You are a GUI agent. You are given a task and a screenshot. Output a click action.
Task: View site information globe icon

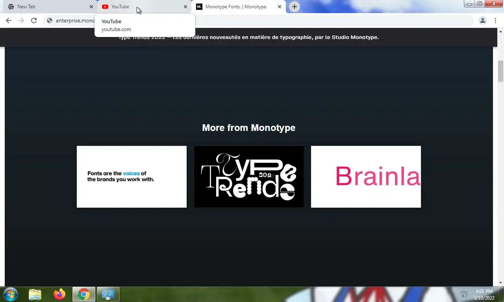[x=50, y=20]
